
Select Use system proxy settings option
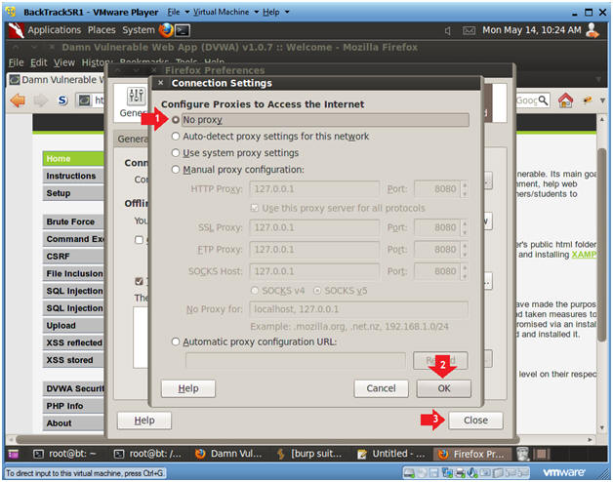click(x=176, y=153)
